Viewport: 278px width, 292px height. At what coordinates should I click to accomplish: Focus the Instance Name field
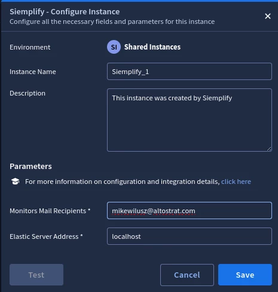(190, 72)
